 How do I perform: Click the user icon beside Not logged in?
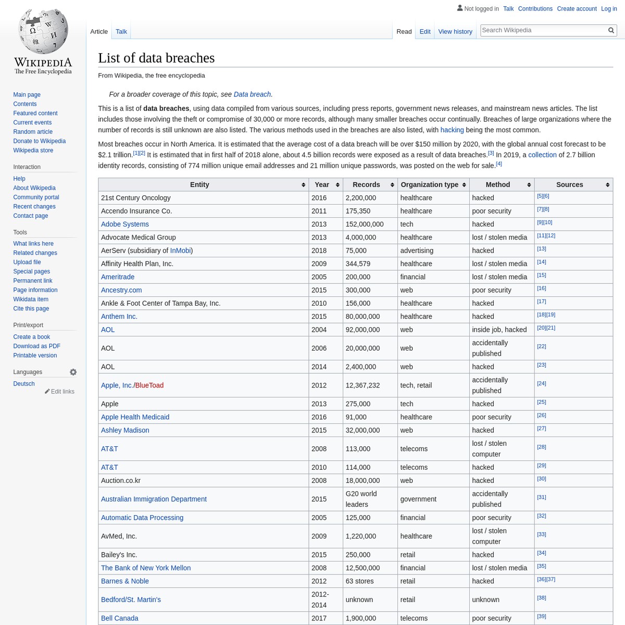tap(460, 8)
